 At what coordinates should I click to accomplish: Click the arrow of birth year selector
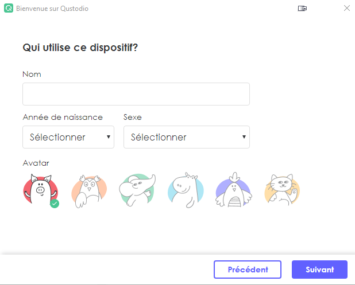point(109,136)
